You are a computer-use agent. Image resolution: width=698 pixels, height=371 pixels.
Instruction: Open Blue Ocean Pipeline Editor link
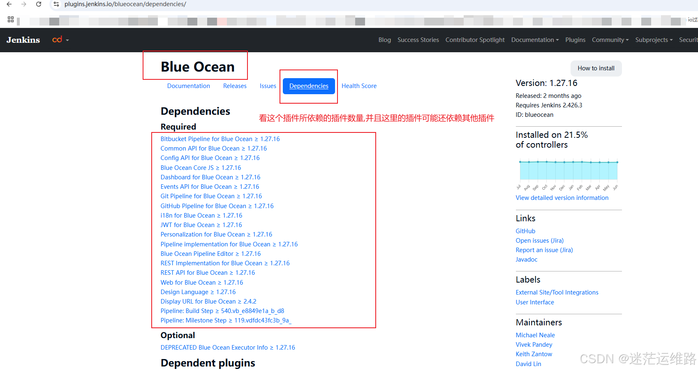click(x=210, y=254)
